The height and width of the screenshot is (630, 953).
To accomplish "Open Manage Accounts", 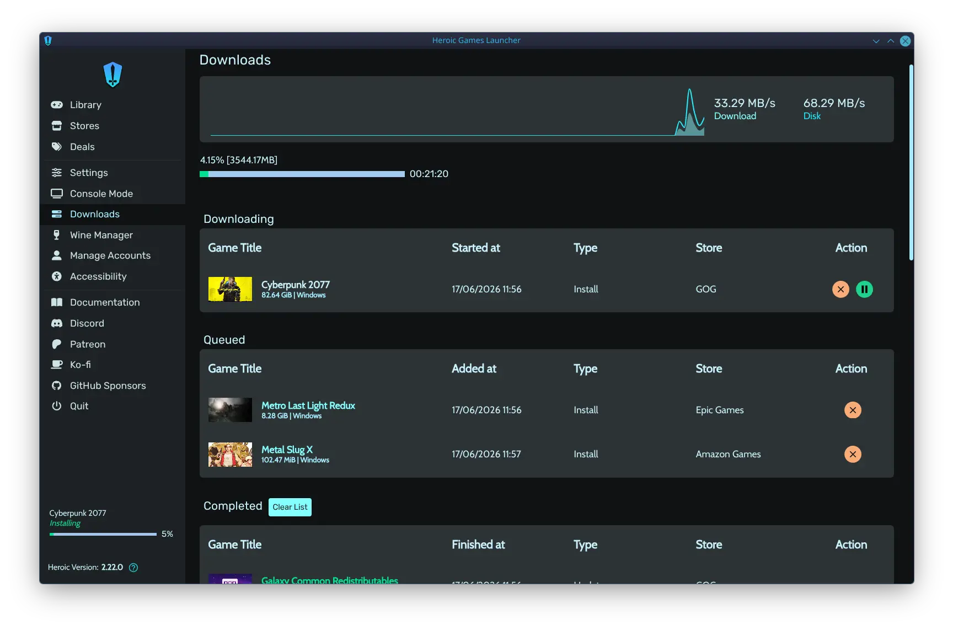I will pos(113,255).
